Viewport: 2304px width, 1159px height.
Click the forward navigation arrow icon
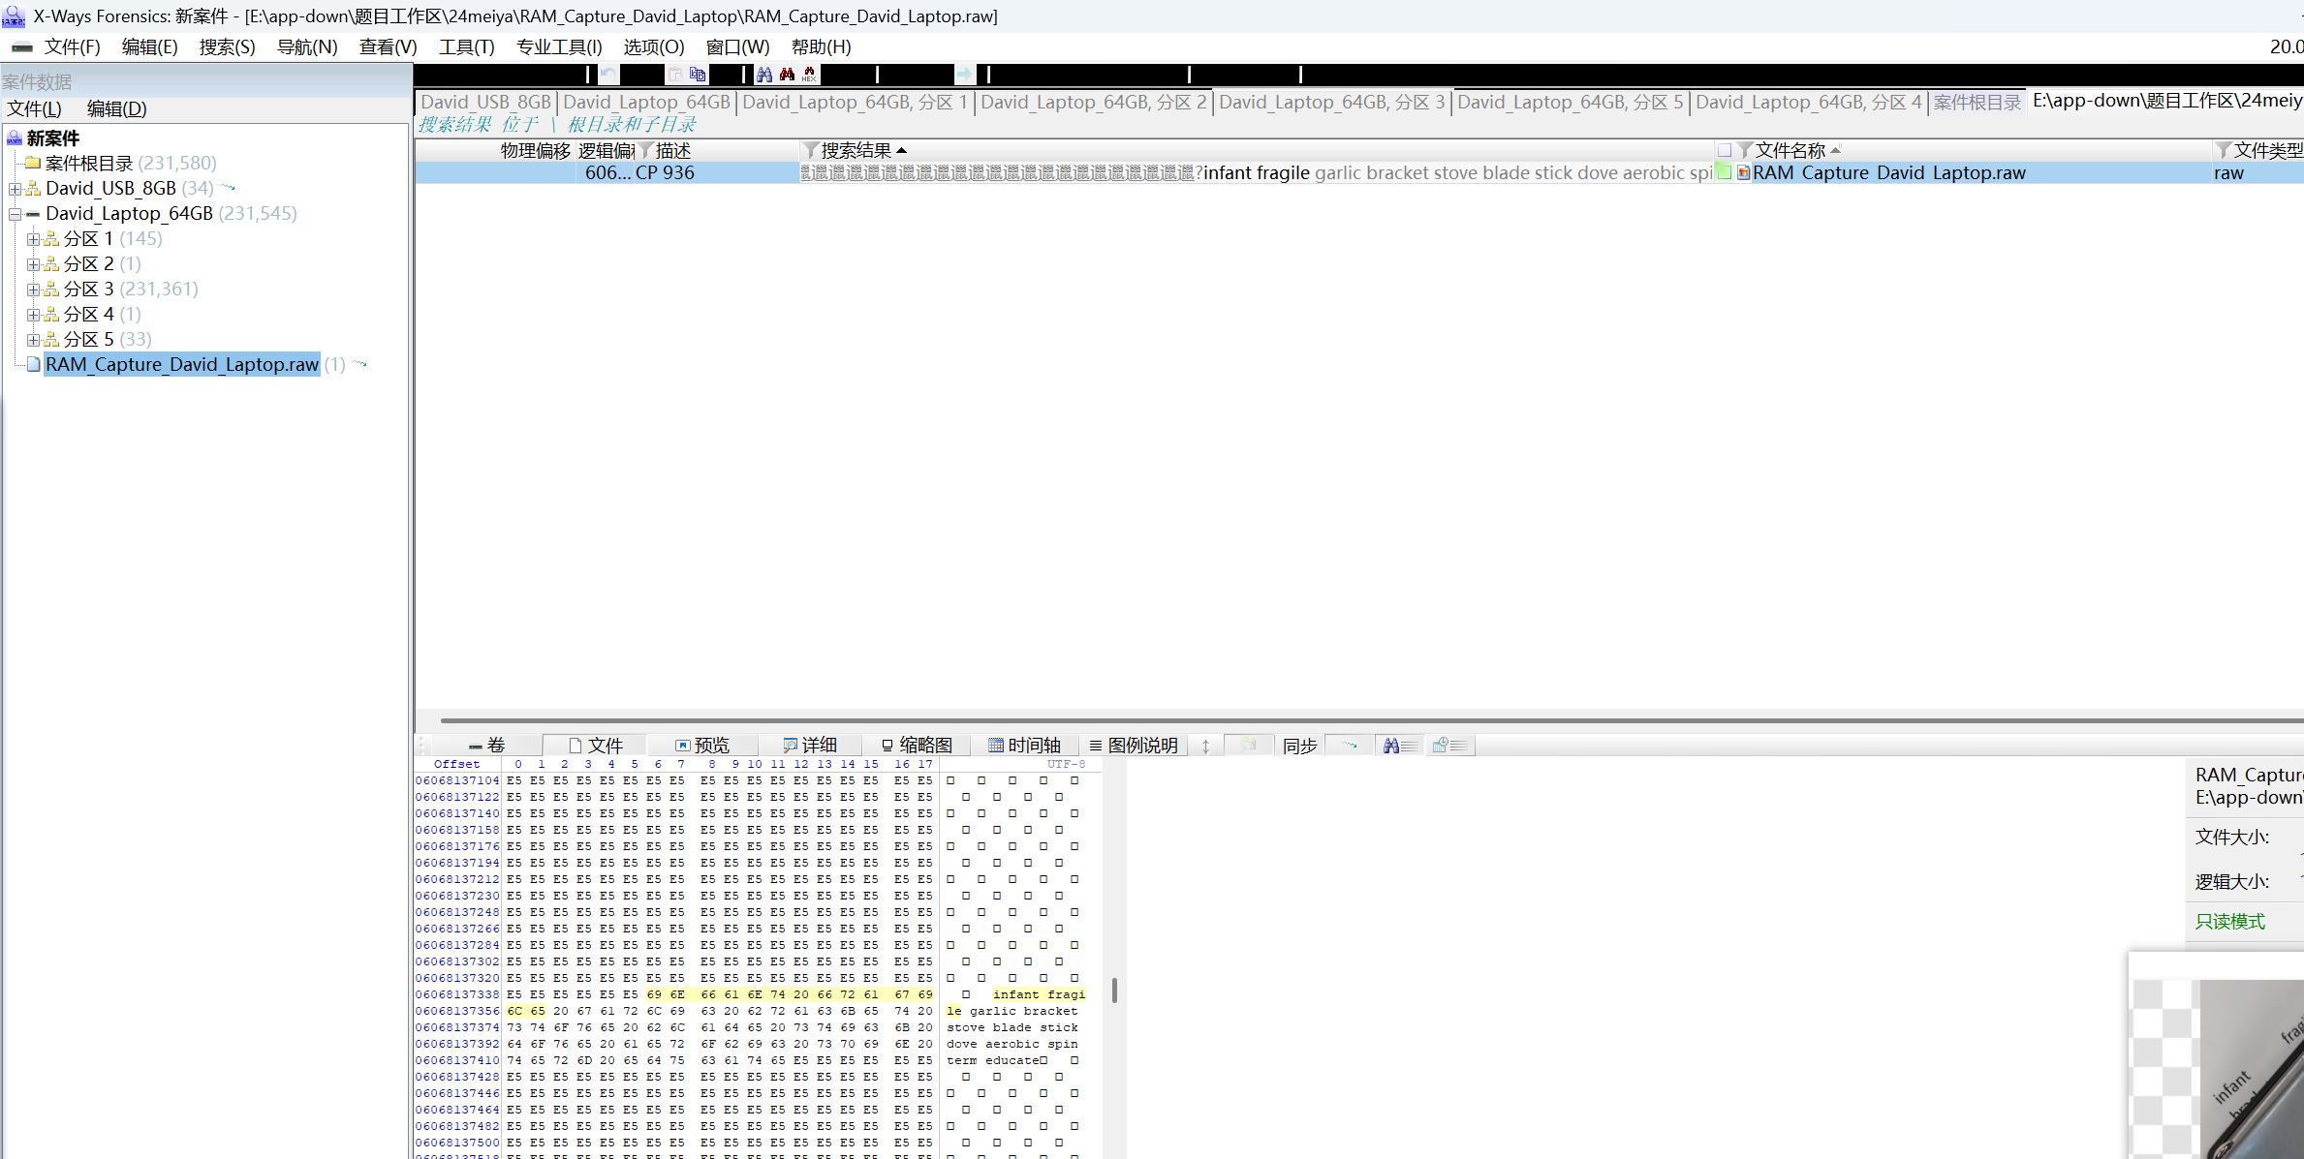(x=965, y=74)
